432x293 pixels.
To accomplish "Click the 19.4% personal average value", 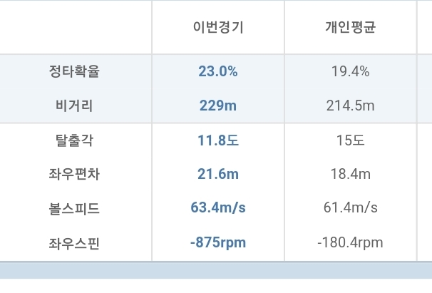I will (x=350, y=71).
